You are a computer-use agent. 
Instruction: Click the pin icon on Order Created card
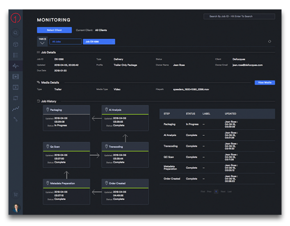[106, 183]
